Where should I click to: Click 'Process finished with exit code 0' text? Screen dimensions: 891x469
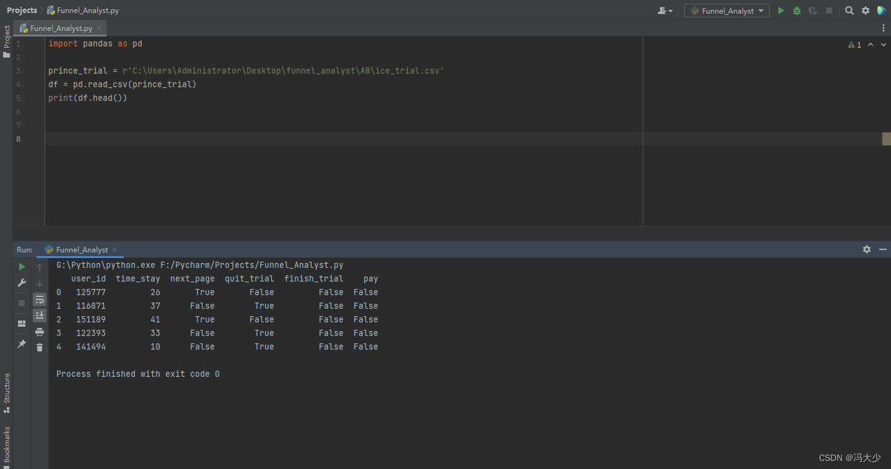(x=138, y=374)
